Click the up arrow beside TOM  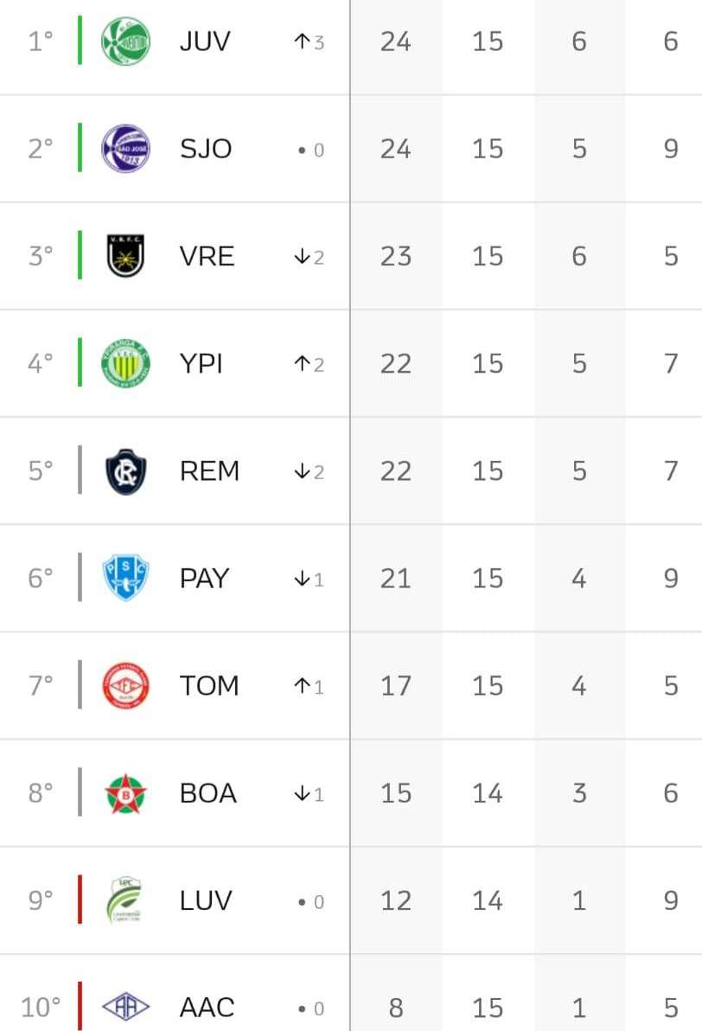pyautogui.click(x=302, y=686)
